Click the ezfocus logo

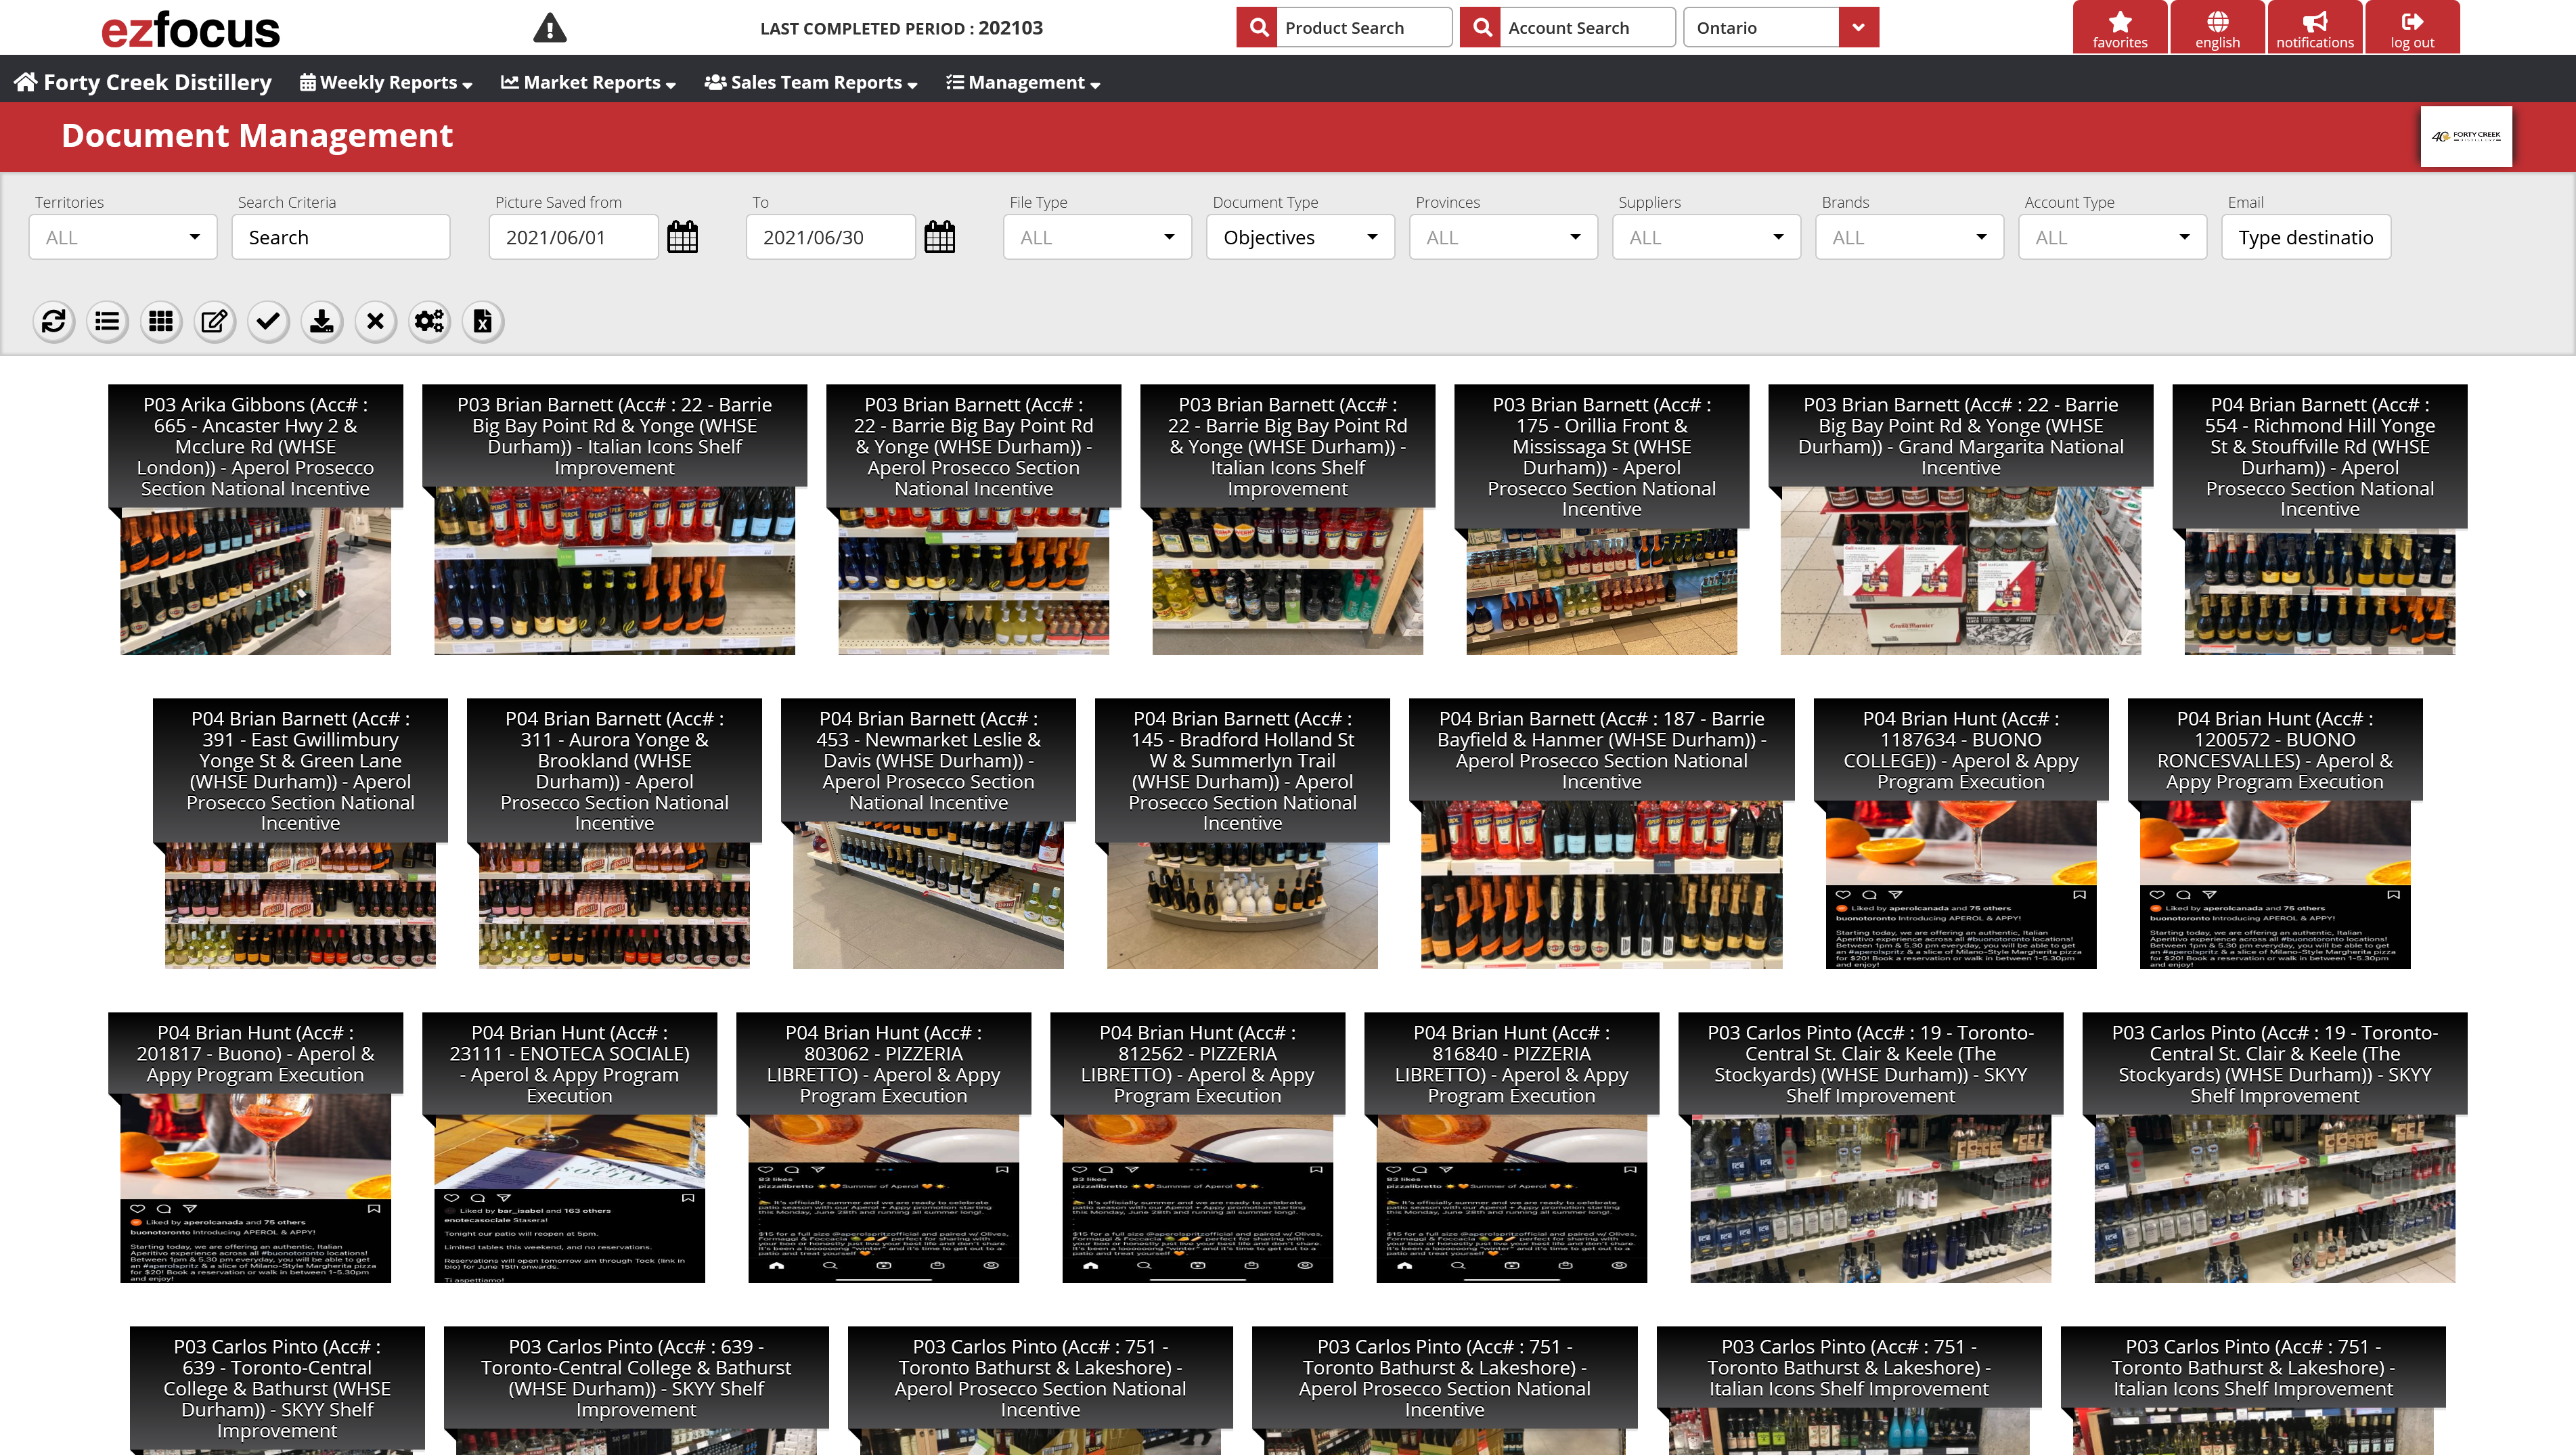[190, 28]
